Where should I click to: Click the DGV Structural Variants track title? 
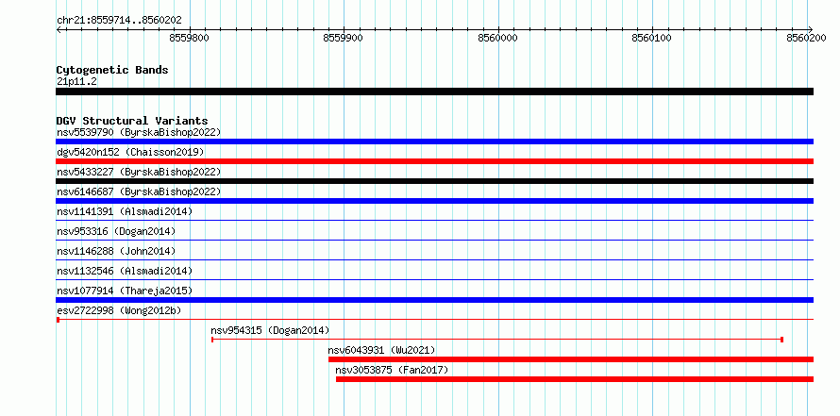click(132, 121)
